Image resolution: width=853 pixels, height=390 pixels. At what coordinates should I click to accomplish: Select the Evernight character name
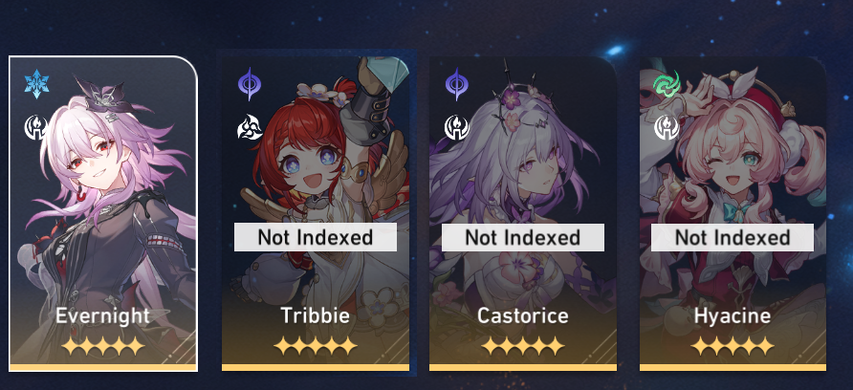click(x=102, y=315)
